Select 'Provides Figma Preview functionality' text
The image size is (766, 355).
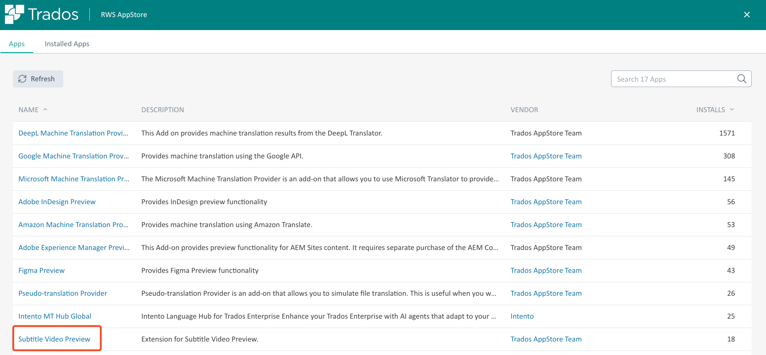[x=200, y=271]
